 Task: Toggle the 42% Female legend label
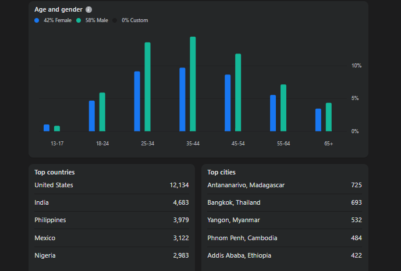tap(57, 20)
